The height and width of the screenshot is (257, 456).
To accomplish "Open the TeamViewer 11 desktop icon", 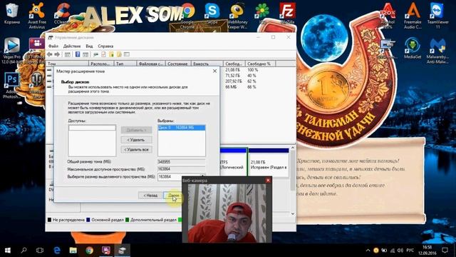I will tap(437, 16).
